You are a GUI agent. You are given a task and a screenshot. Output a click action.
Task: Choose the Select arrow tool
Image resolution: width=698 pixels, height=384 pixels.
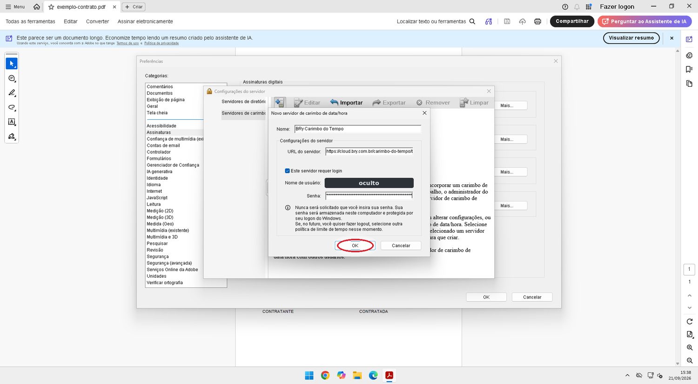[x=12, y=64]
